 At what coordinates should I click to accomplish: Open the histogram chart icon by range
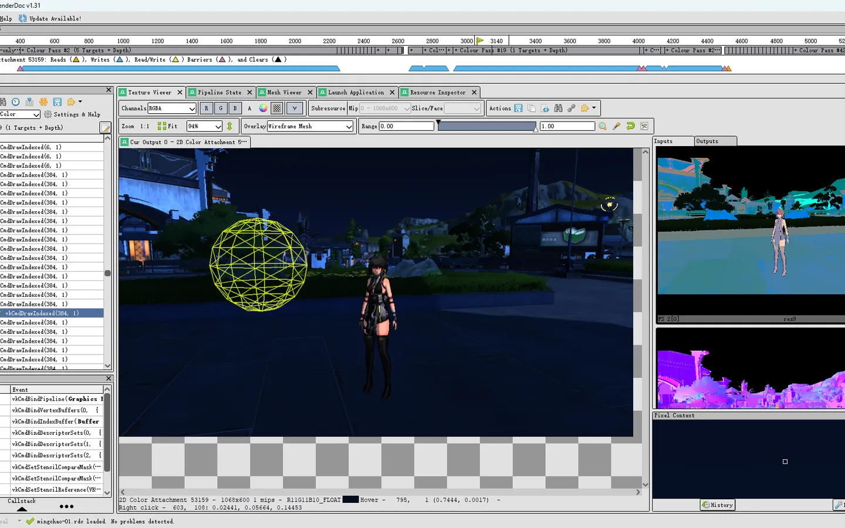(x=644, y=126)
